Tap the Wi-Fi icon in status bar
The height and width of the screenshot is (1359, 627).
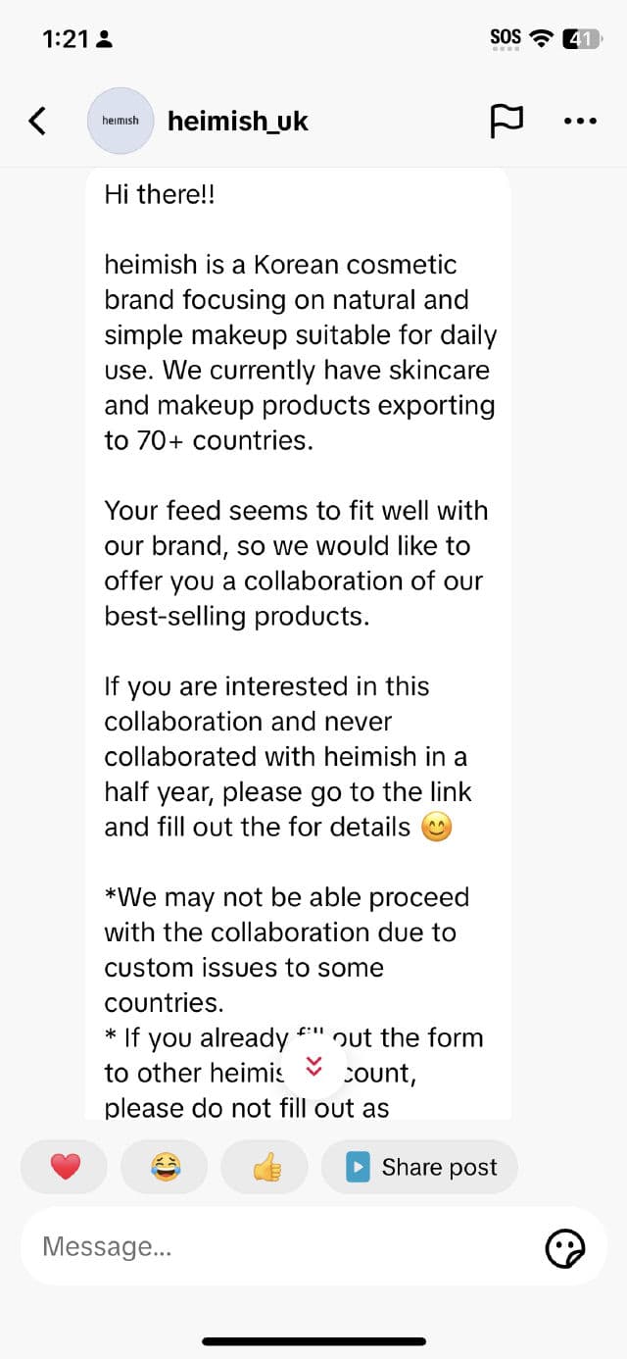(541, 38)
